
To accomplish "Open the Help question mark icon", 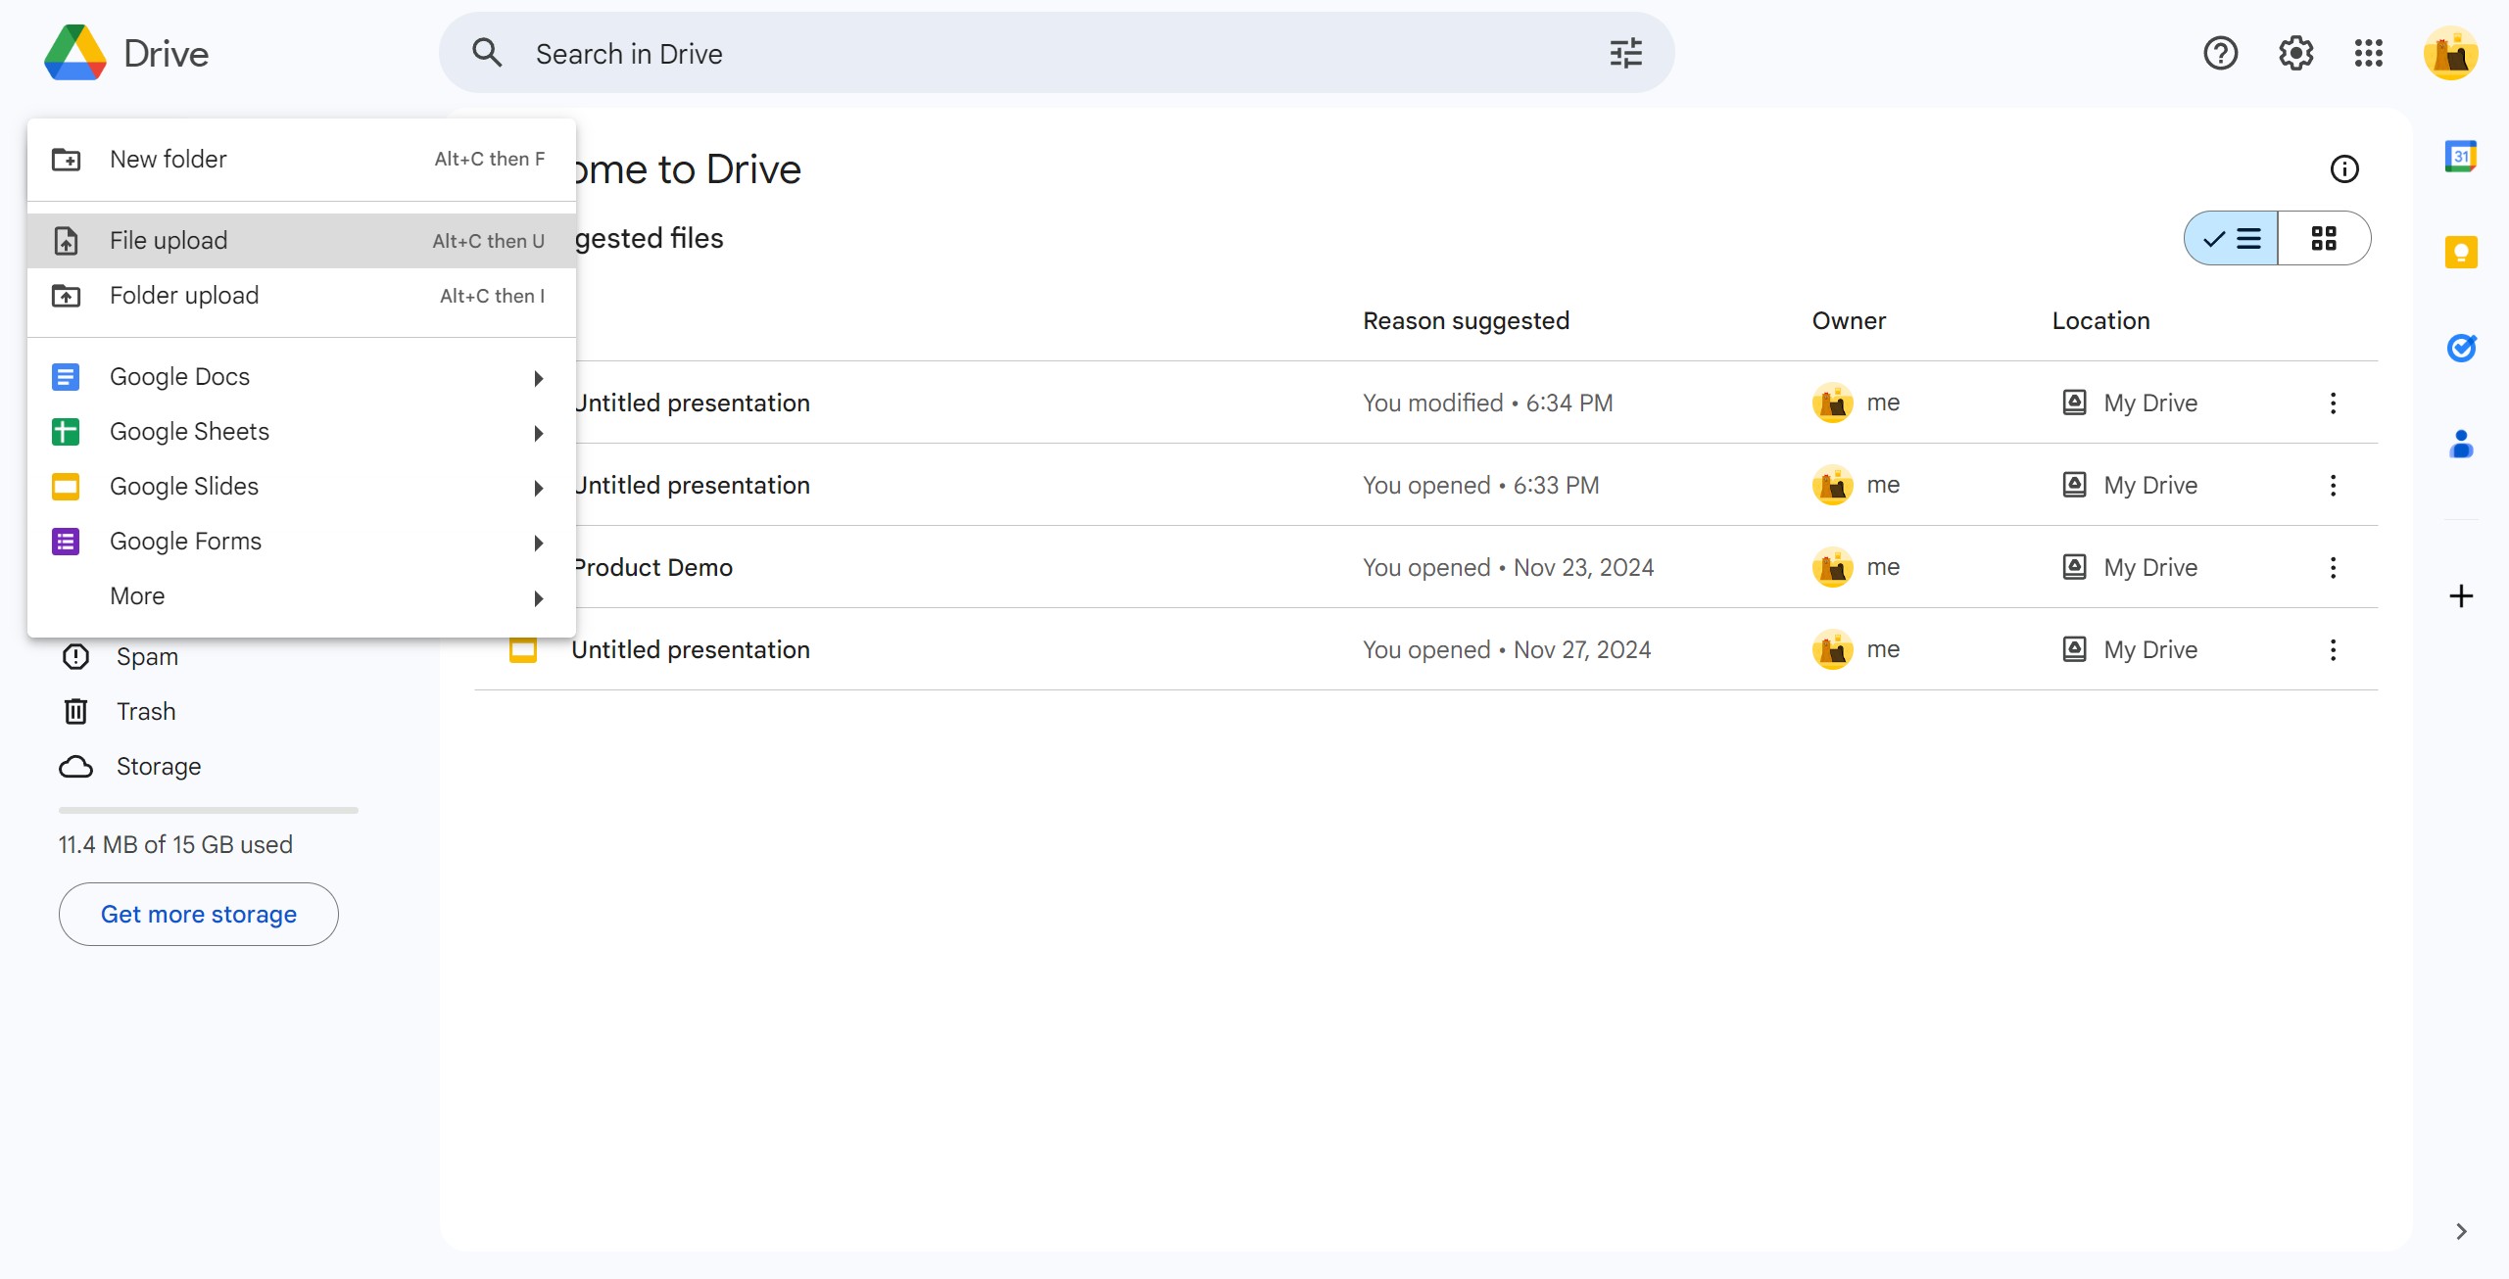I will tap(2220, 53).
